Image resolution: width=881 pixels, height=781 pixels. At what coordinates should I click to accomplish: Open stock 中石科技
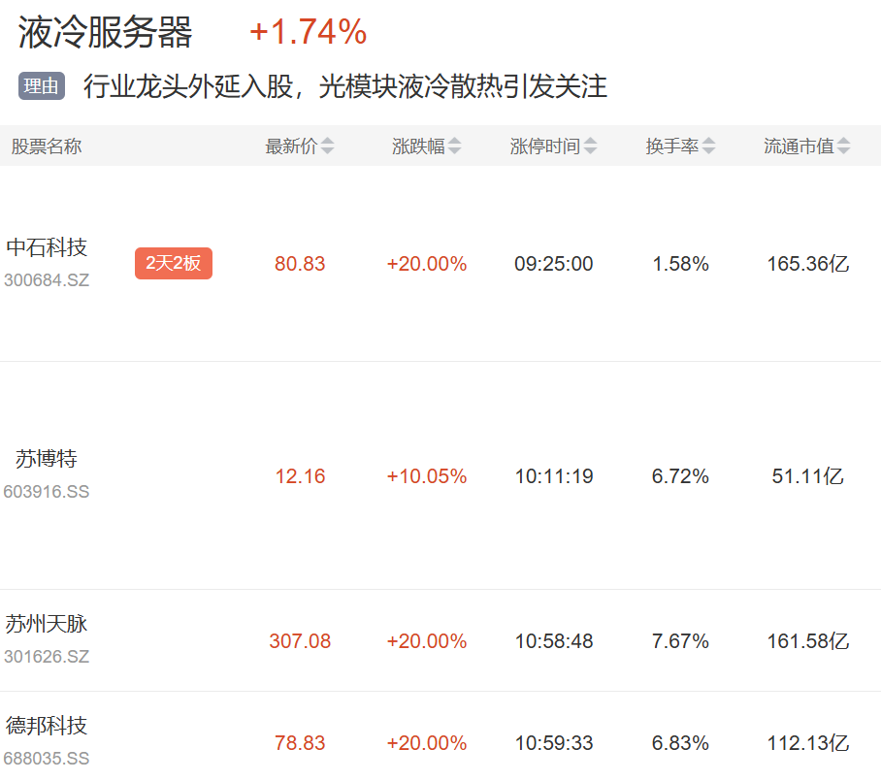click(47, 247)
